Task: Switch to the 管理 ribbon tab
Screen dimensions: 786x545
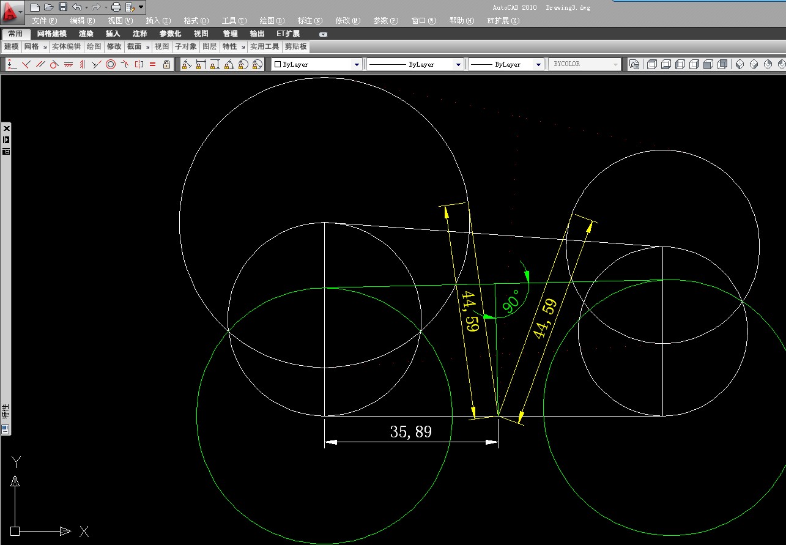Action: [231, 34]
